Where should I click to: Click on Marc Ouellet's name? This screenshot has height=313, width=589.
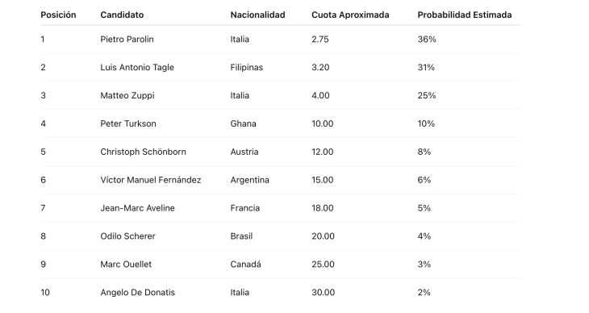(126, 264)
